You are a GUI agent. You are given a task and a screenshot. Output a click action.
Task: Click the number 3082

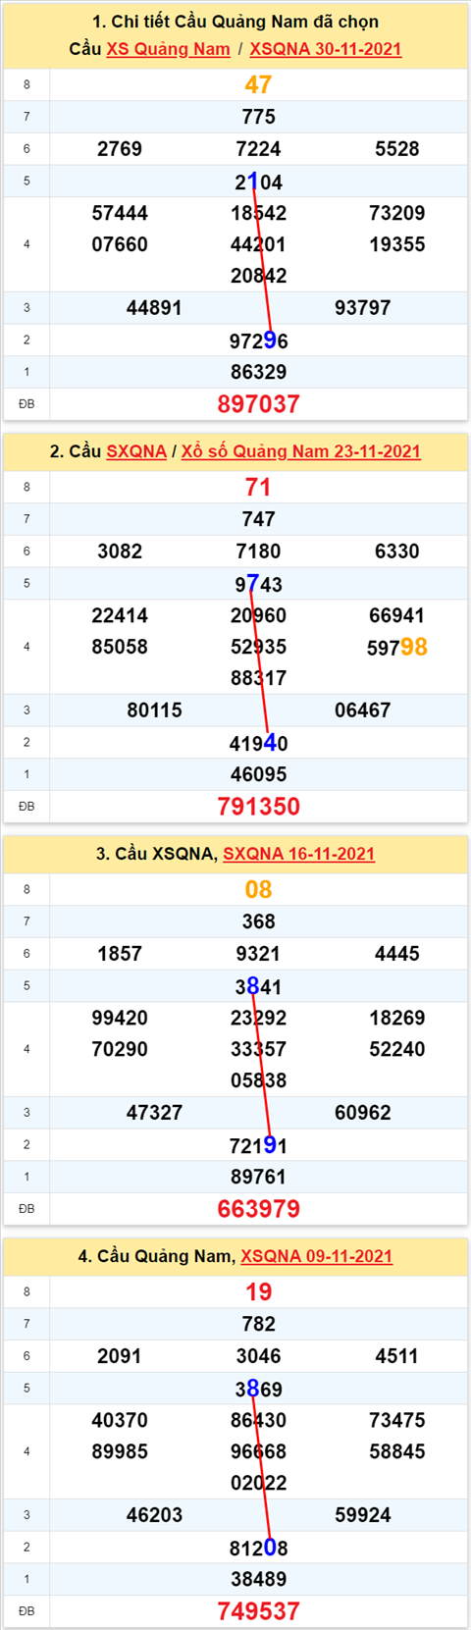[120, 552]
